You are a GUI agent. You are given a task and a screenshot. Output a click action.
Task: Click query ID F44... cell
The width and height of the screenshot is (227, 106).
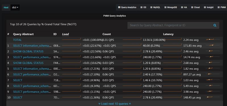coord(57,63)
